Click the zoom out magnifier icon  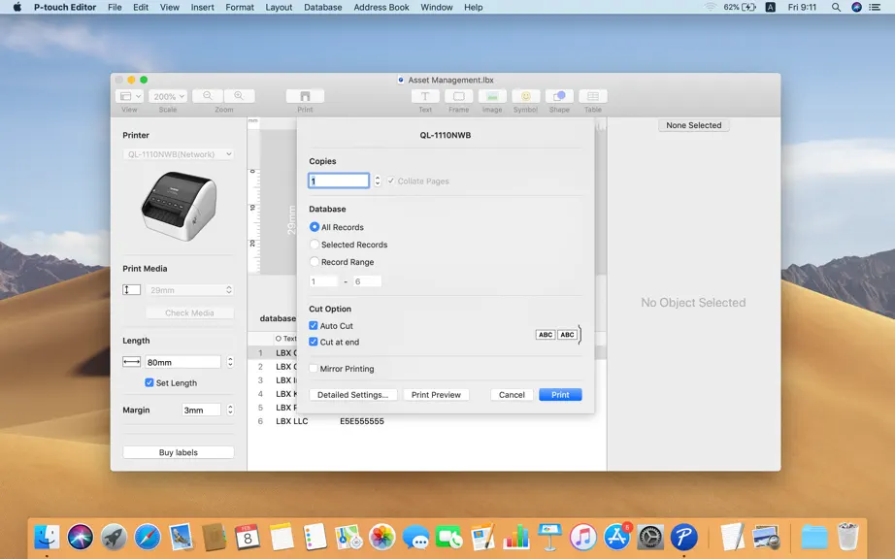click(x=208, y=96)
